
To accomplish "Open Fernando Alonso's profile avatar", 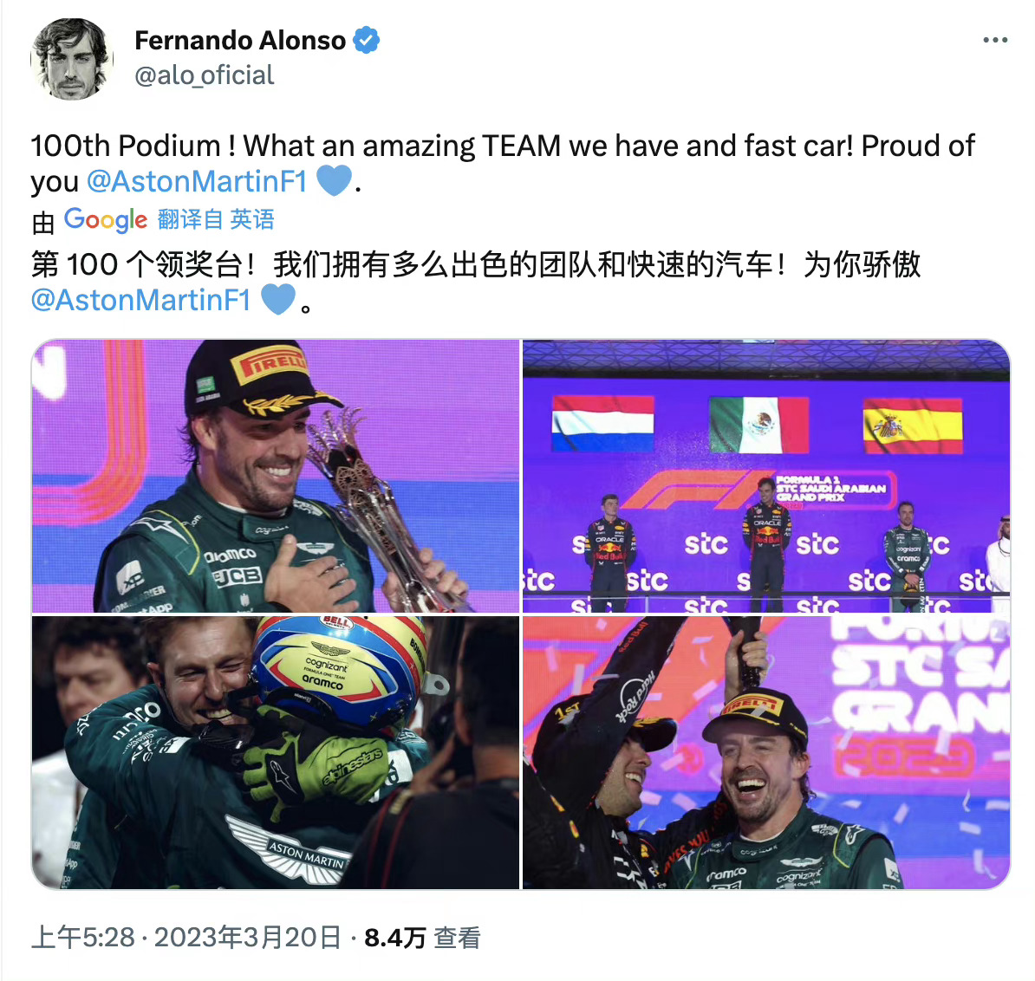I will point(72,59).
